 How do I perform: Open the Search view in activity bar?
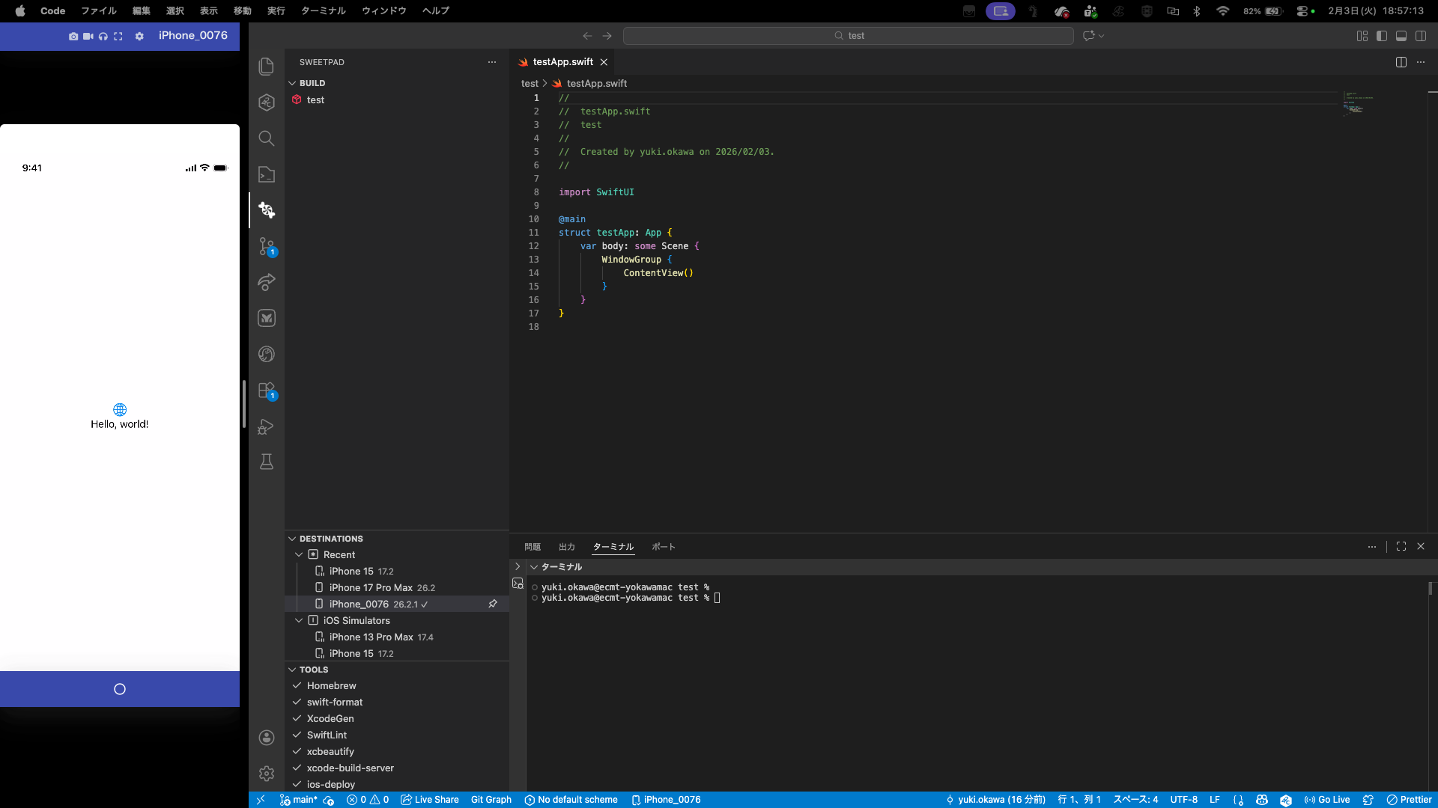click(x=267, y=138)
